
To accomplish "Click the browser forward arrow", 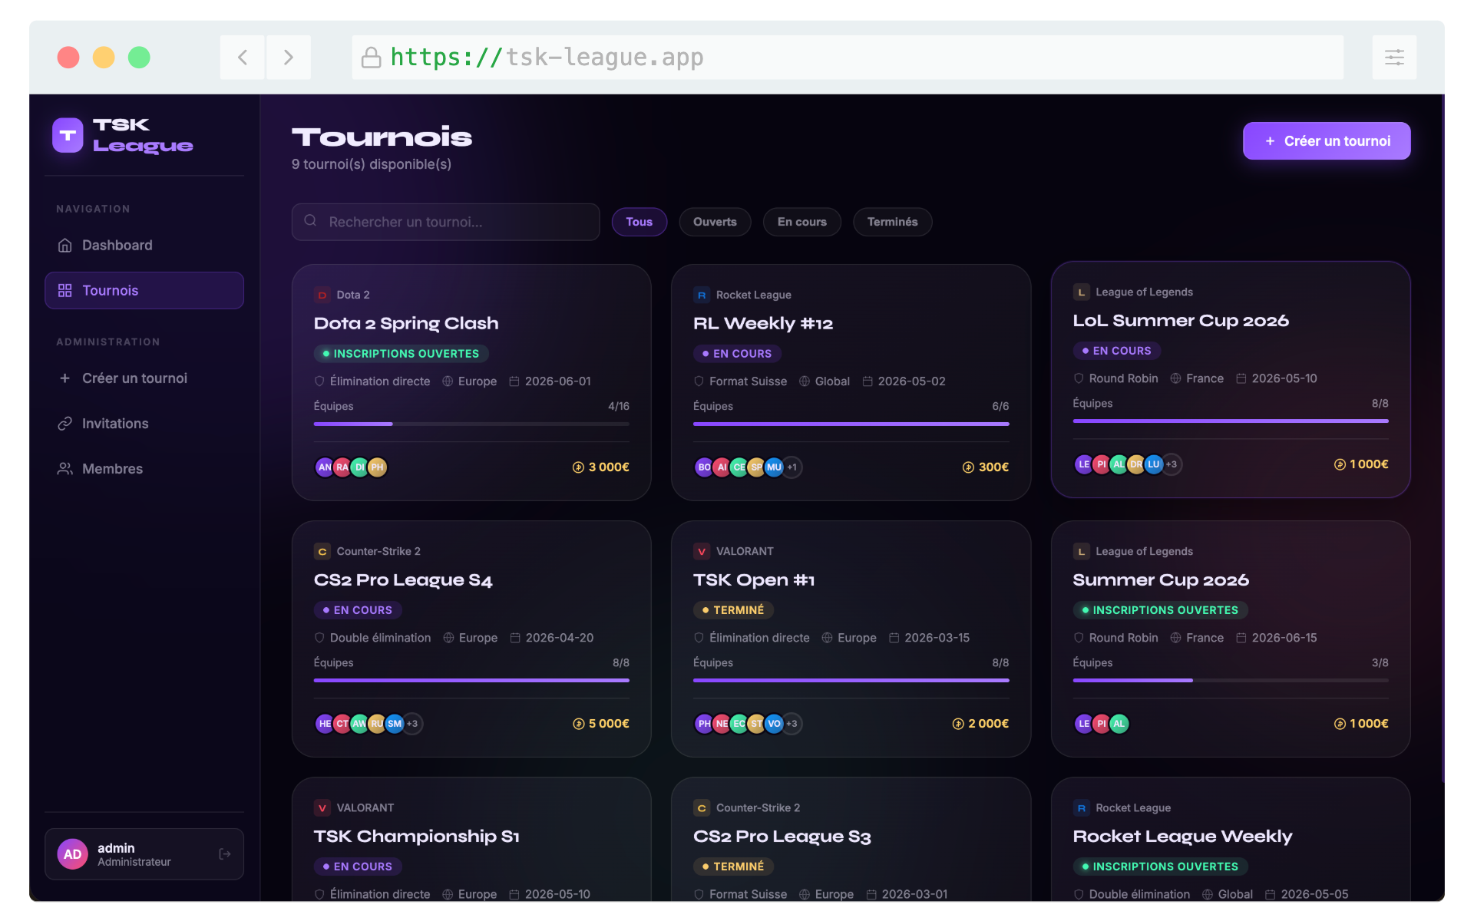I will point(289,58).
